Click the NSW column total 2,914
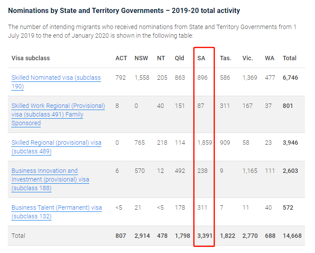Viewport: 315px width, 253px height. pyautogui.click(x=142, y=236)
